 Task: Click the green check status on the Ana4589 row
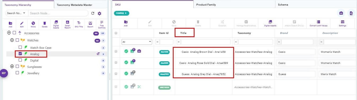point(126,62)
